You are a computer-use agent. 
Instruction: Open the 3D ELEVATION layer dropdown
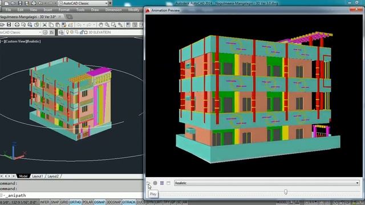(104, 32)
